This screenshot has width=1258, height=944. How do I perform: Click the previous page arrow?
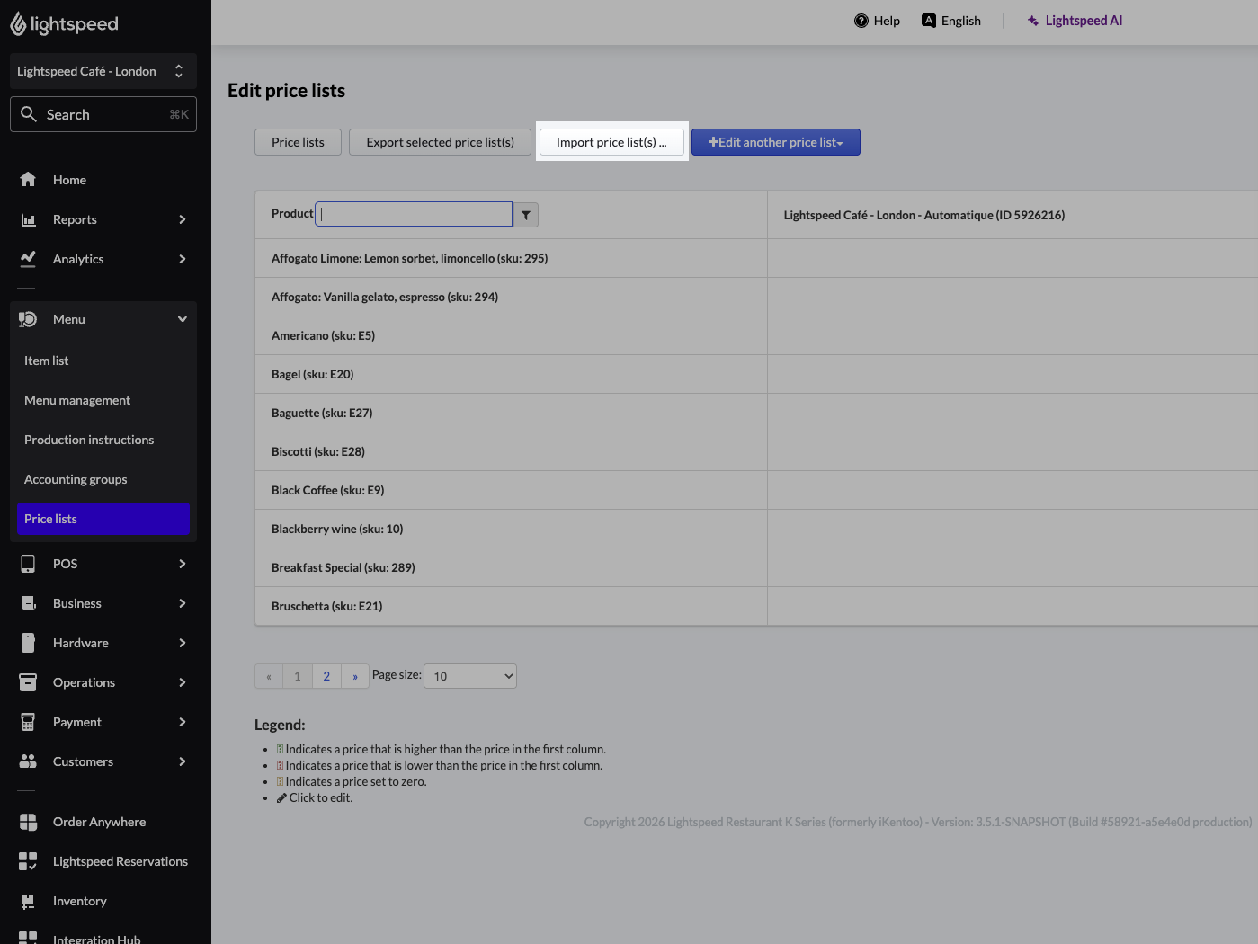pos(269,676)
